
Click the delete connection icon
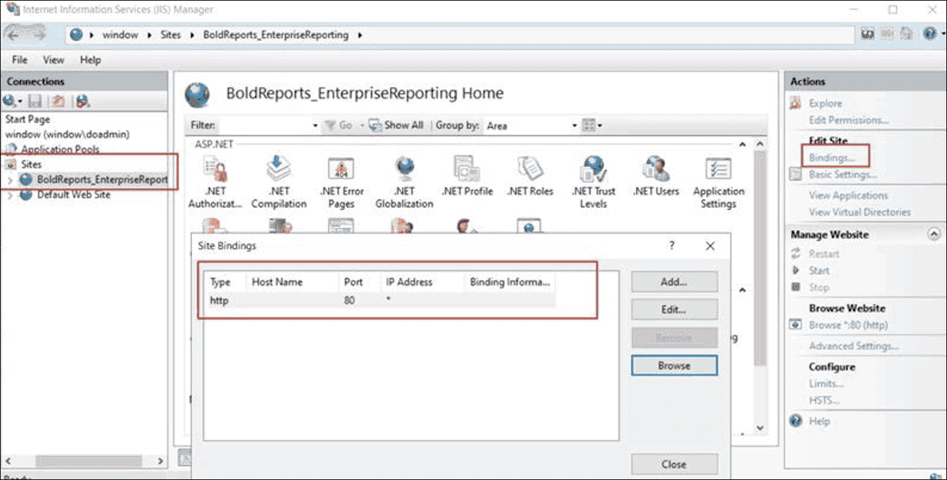pyautogui.click(x=83, y=101)
